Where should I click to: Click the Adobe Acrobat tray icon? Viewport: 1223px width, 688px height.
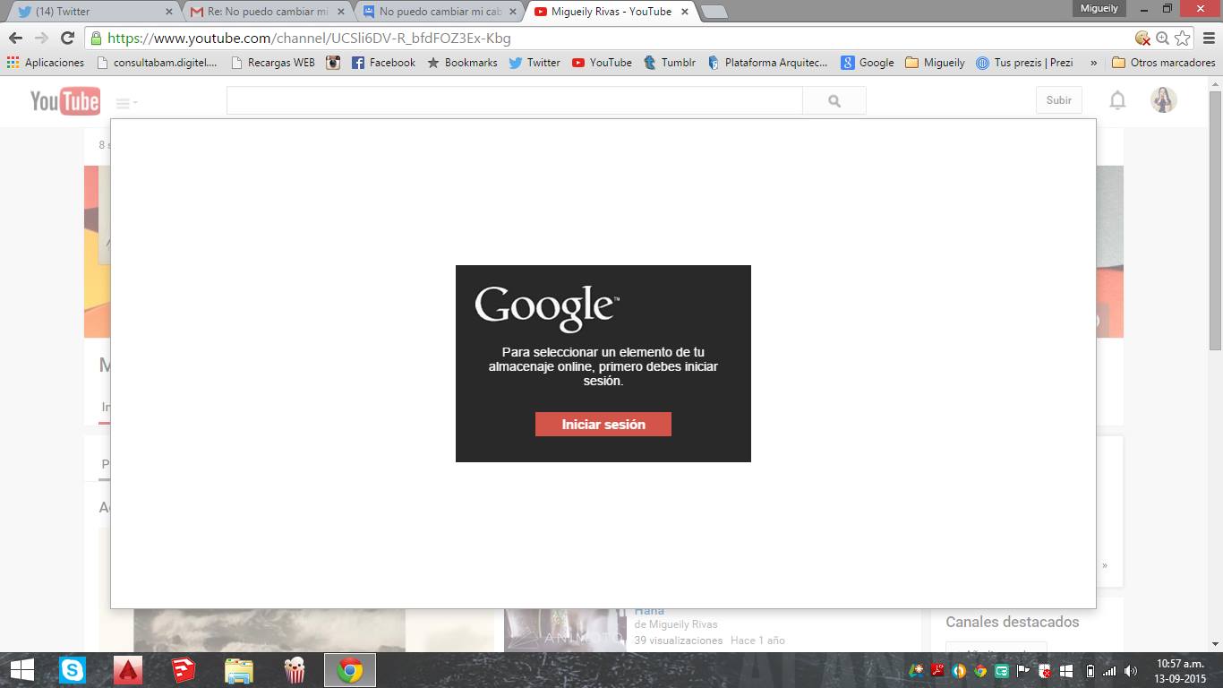pyautogui.click(x=937, y=670)
